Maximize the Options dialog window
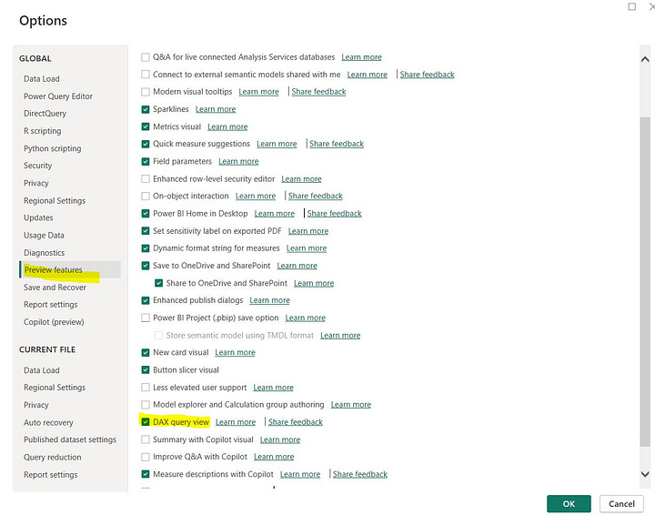Viewport: 655px width, 525px height. click(632, 6)
